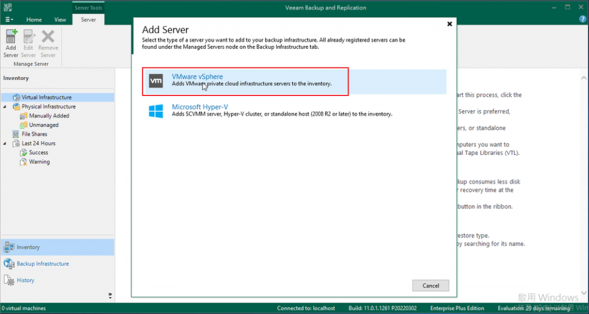The width and height of the screenshot is (589, 314).
Task: Switch to the Home ribbon tab
Action: [x=34, y=20]
